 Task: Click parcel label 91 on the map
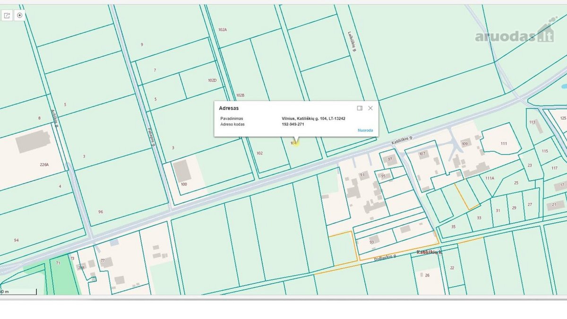[362, 175]
